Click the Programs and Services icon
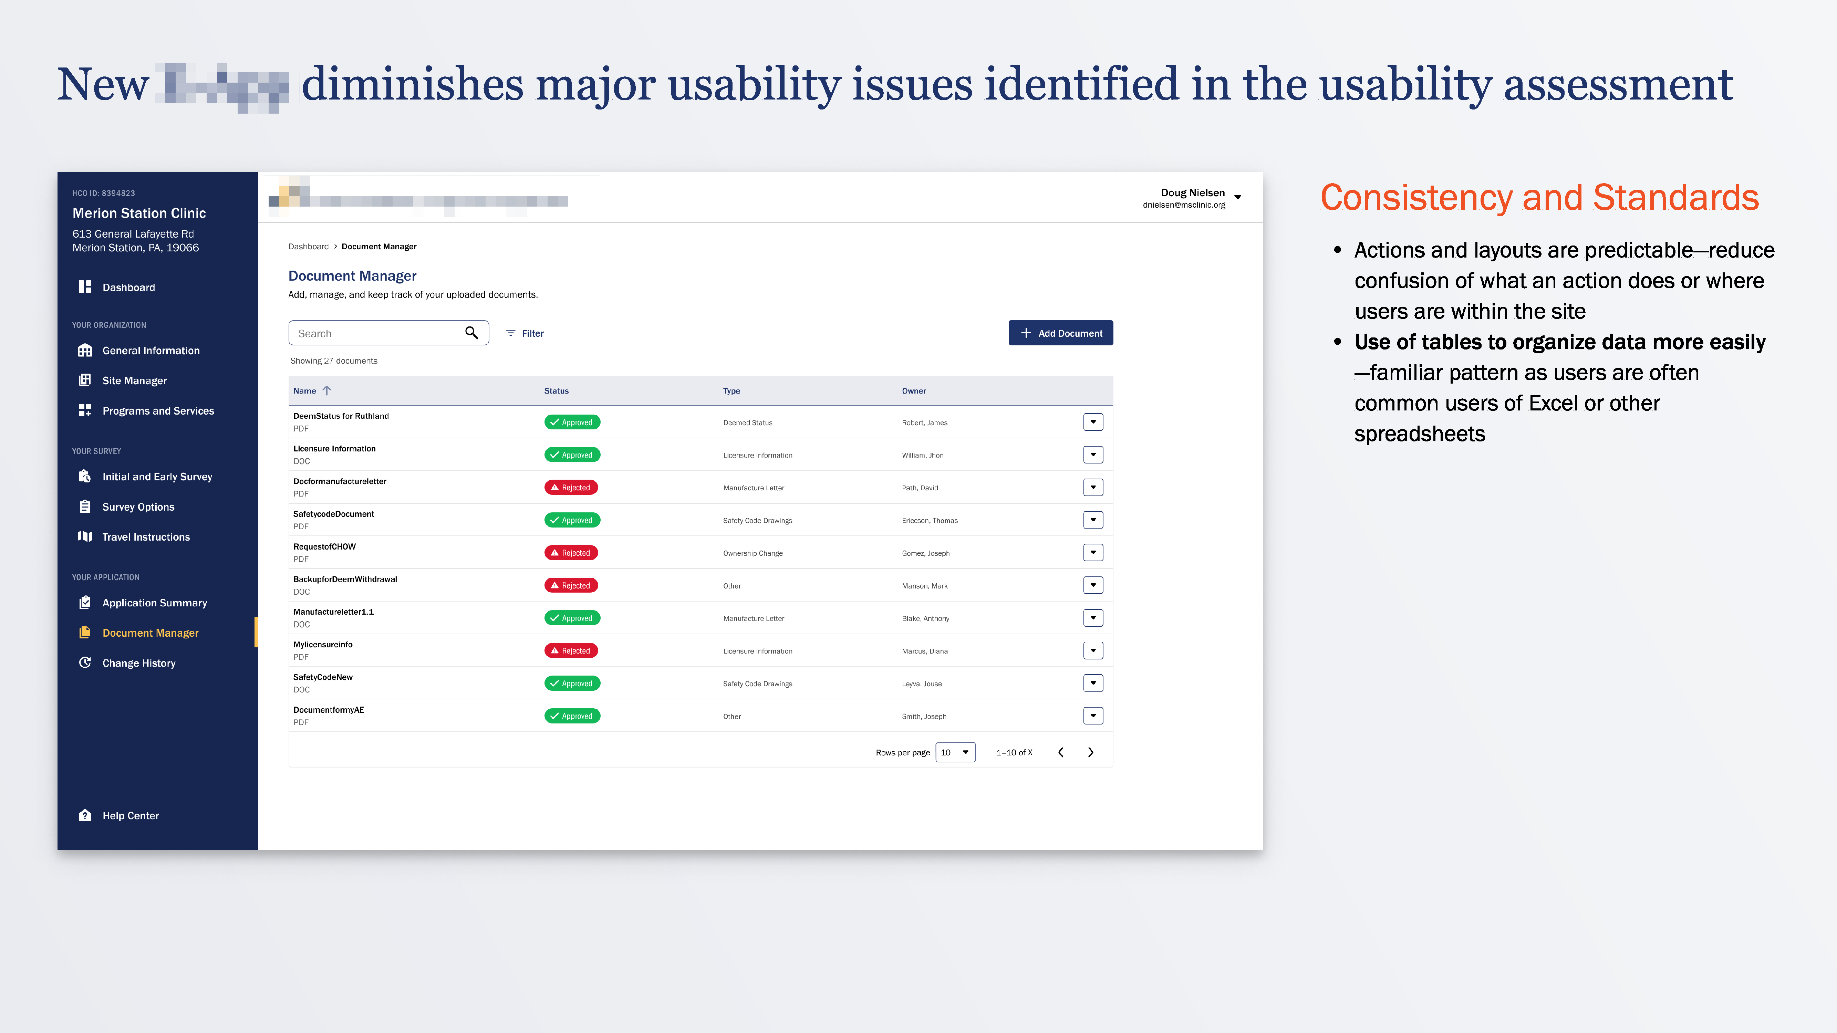 point(85,410)
